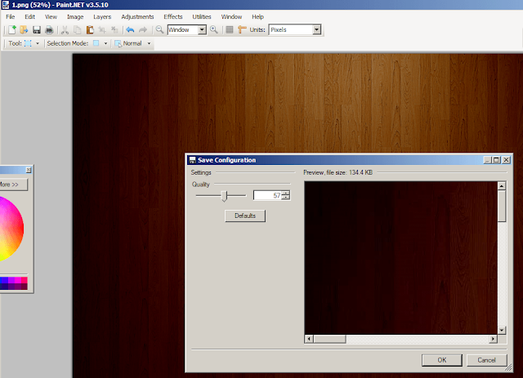This screenshot has height=378, width=523.
Task: Click the preview horizontal scrollbar thumb
Action: [329, 339]
